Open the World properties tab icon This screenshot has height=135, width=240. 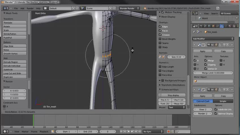pyautogui.click(x=210, y=26)
